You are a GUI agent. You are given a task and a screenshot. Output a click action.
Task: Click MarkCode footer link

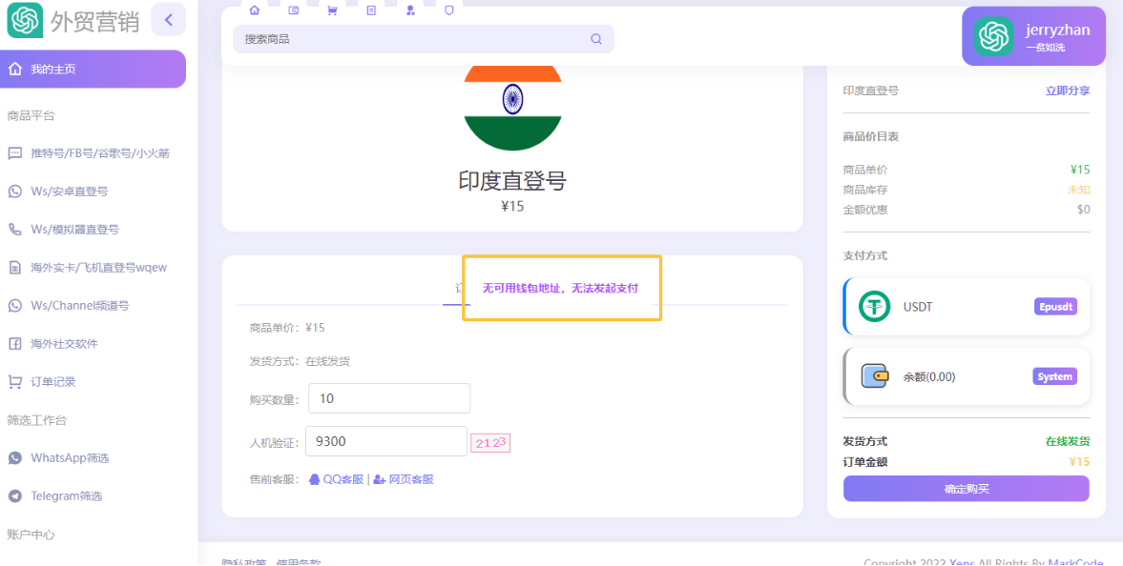(x=1075, y=561)
